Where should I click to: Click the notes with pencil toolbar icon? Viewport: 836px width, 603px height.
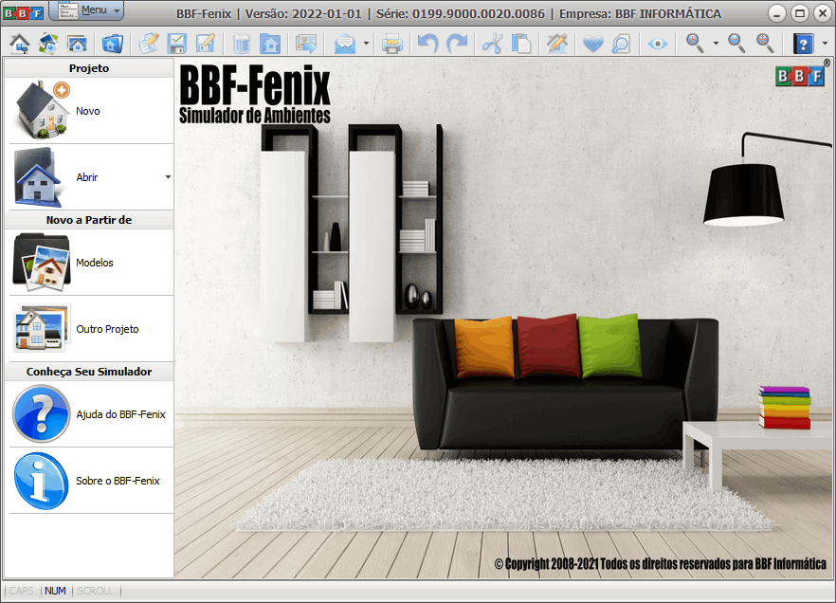(x=149, y=44)
